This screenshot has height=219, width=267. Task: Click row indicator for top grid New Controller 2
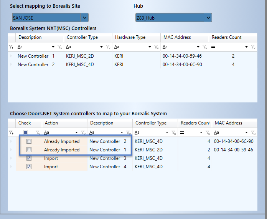click(x=12, y=65)
